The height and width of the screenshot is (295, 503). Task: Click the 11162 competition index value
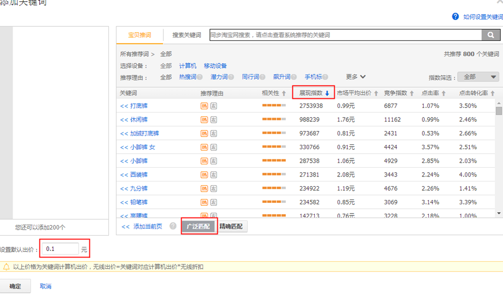[x=392, y=119]
